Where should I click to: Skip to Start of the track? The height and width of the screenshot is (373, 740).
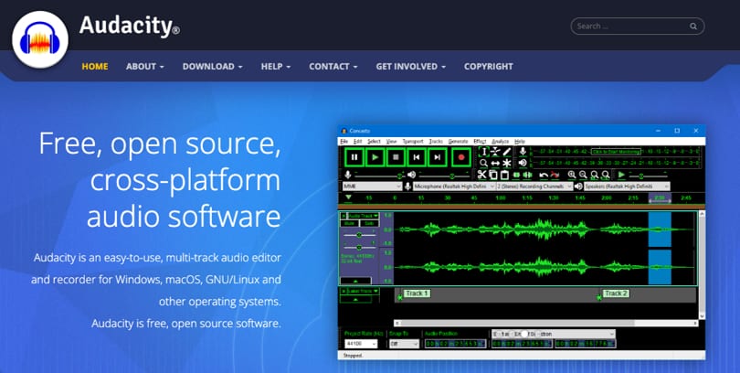[x=417, y=157]
